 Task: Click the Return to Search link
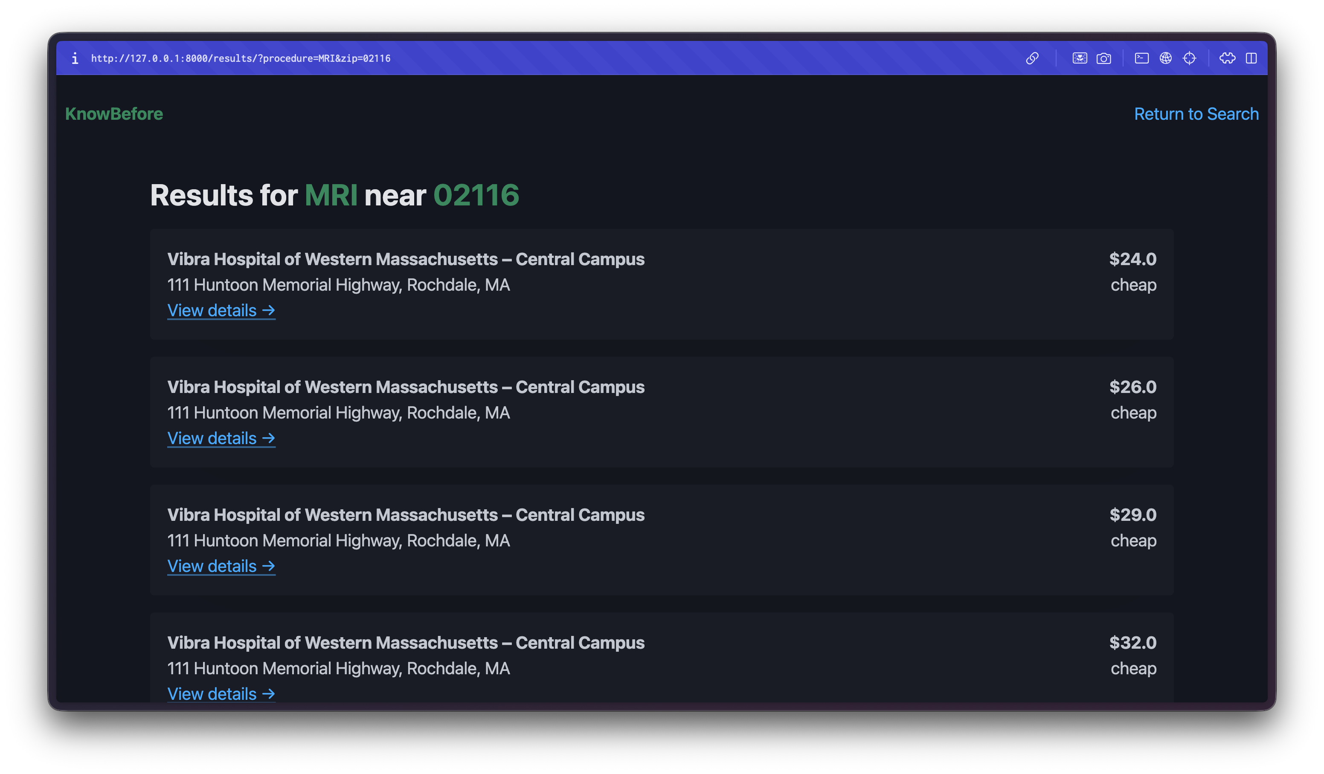click(1196, 114)
